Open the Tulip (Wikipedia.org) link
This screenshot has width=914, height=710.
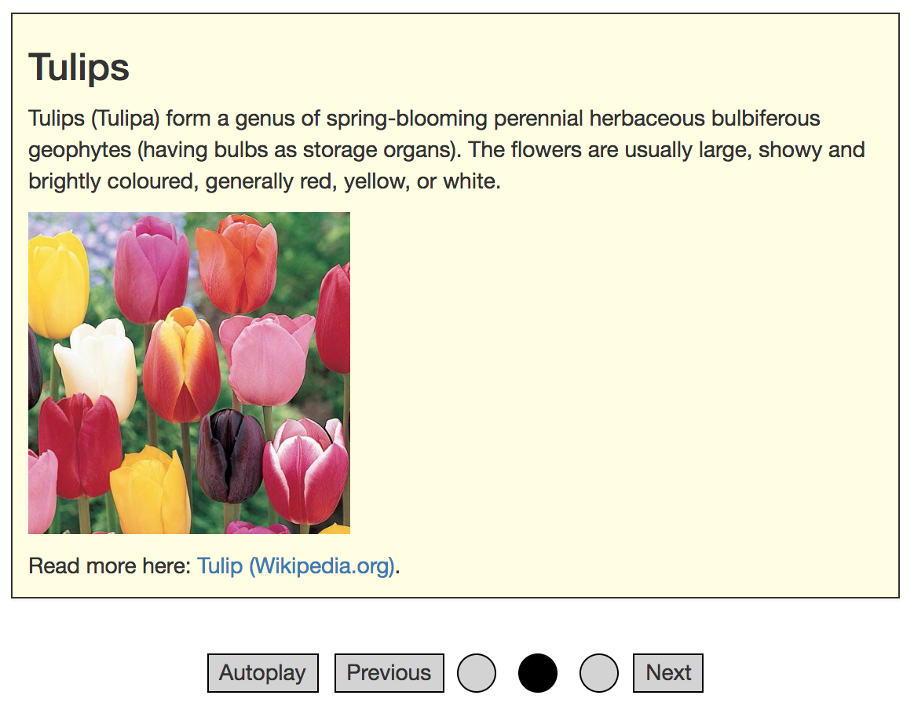(x=296, y=565)
